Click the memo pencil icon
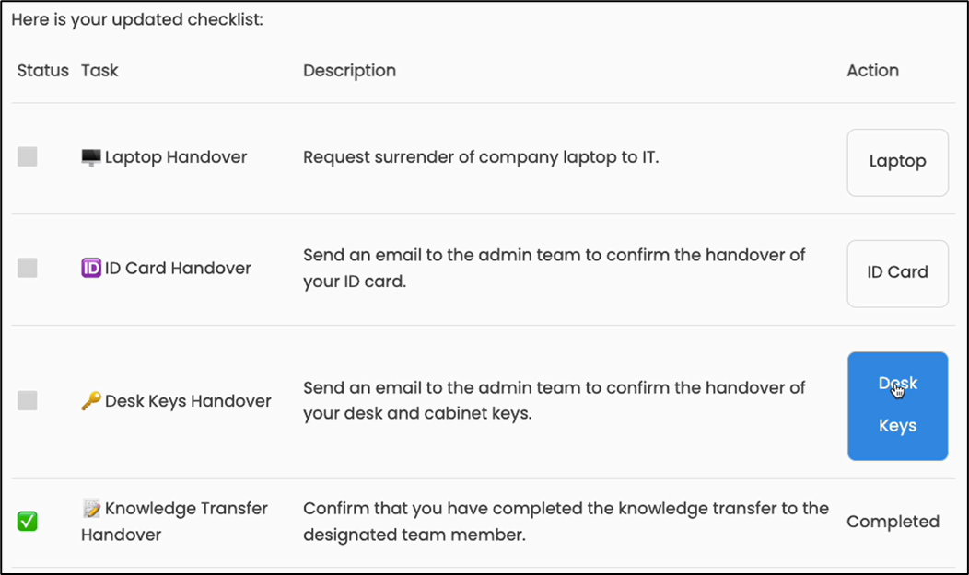The height and width of the screenshot is (575, 969). coord(90,508)
